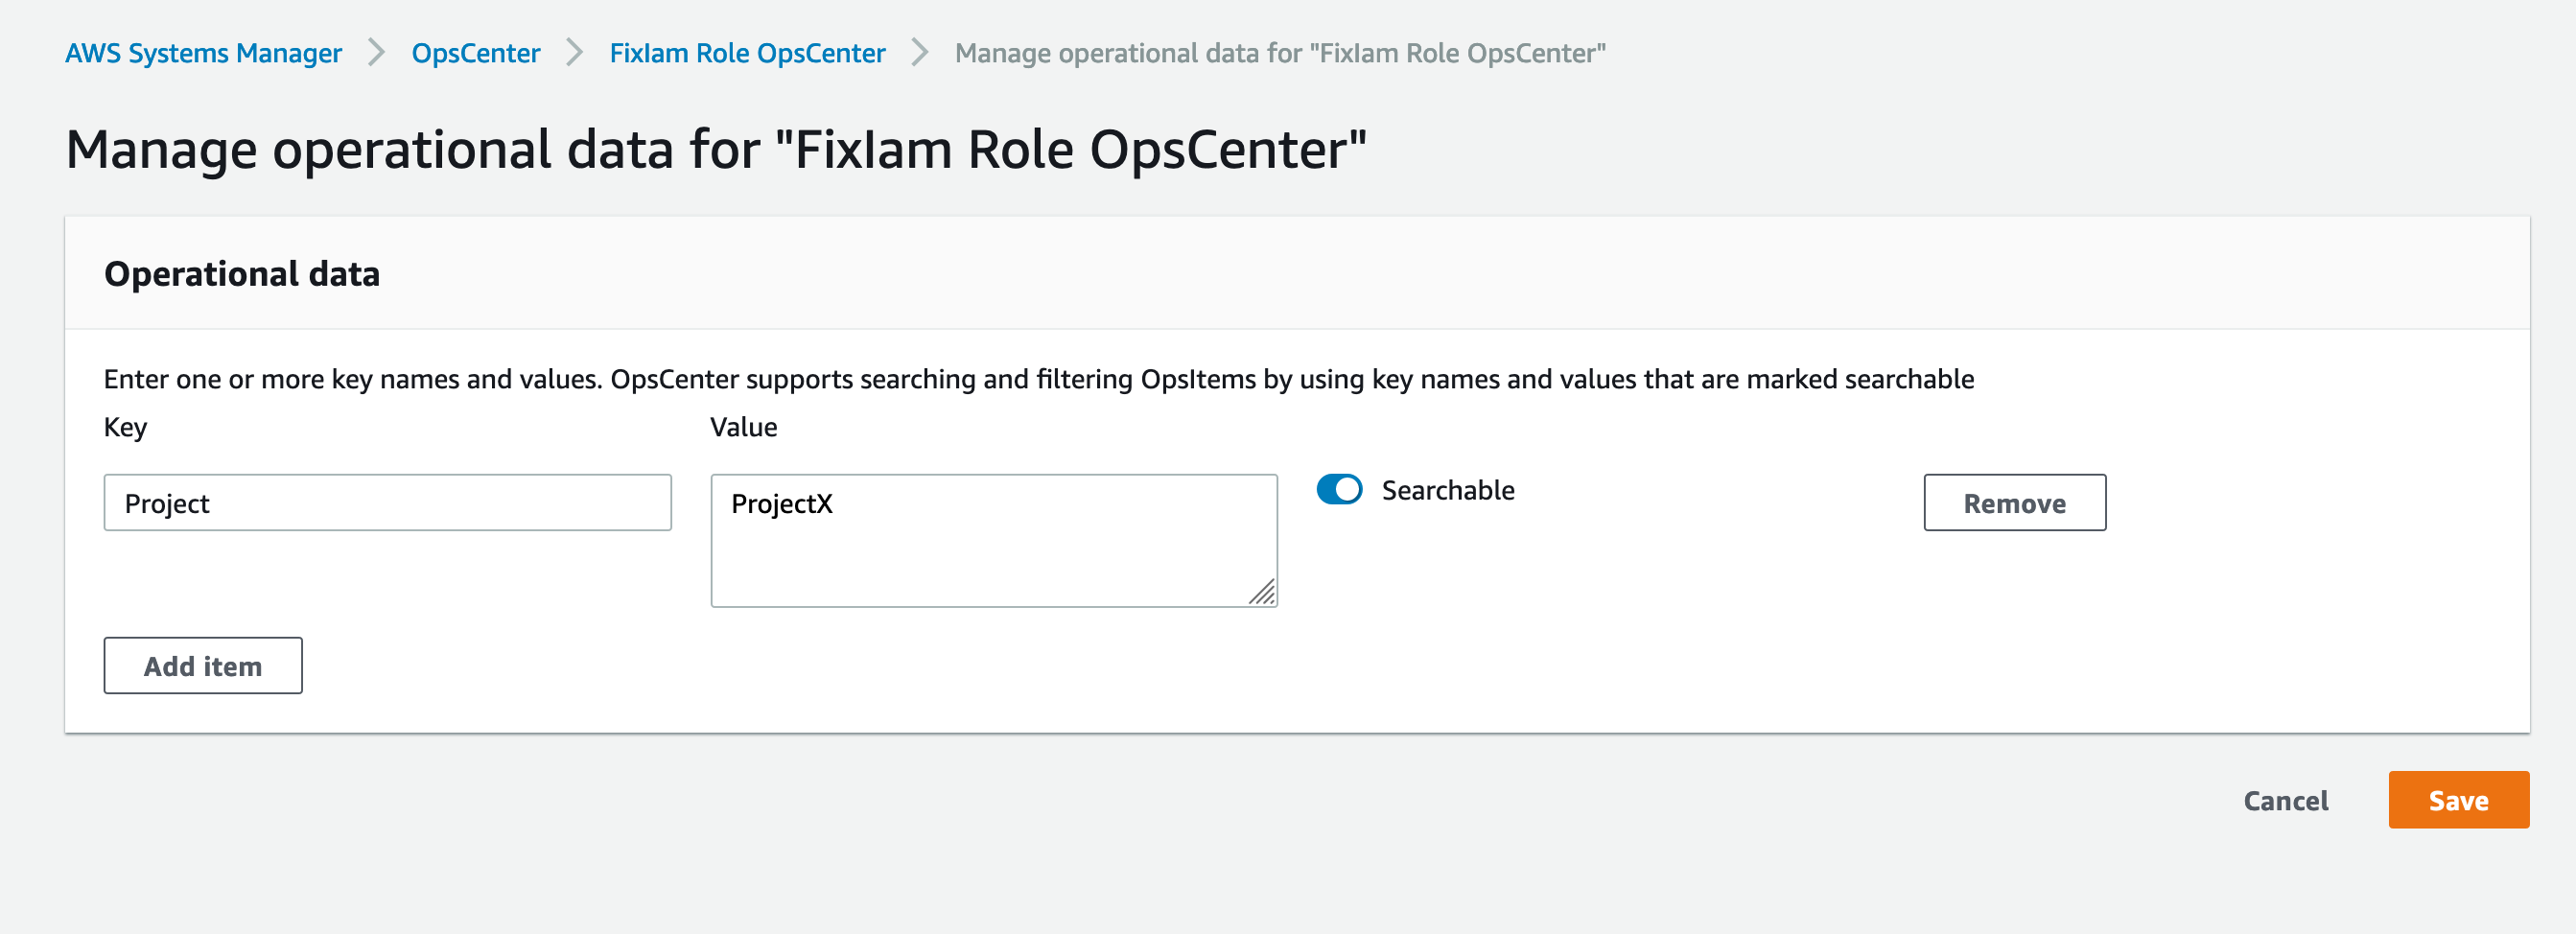
Task: Grab the Value textarea resize handle
Action: click(x=1263, y=593)
